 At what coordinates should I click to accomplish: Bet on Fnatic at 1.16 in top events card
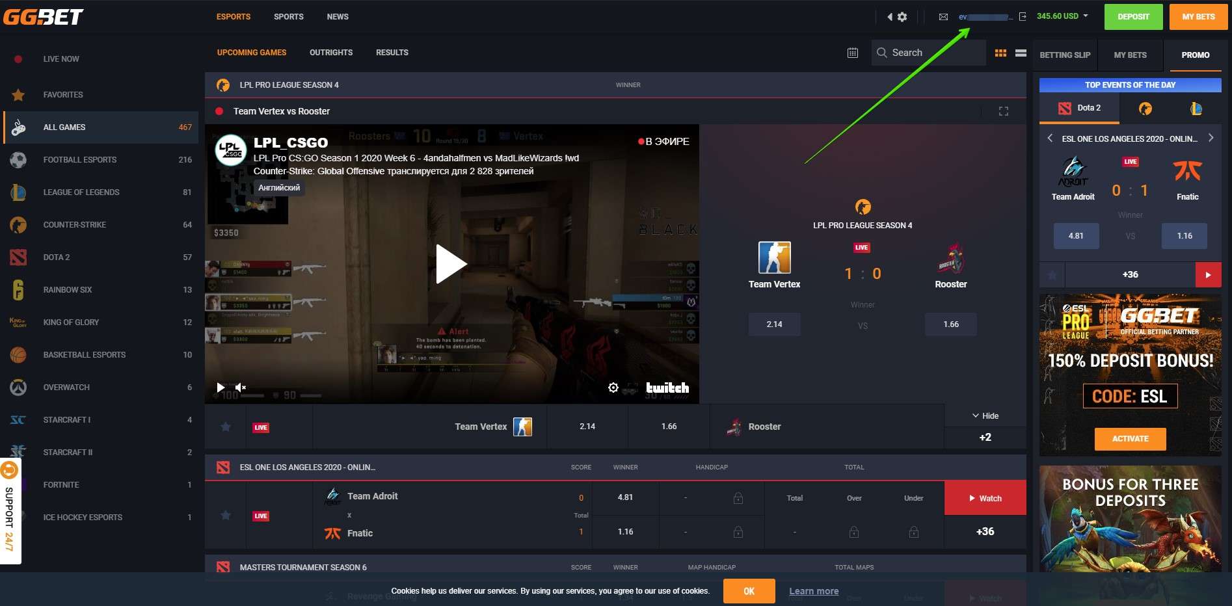click(x=1185, y=236)
